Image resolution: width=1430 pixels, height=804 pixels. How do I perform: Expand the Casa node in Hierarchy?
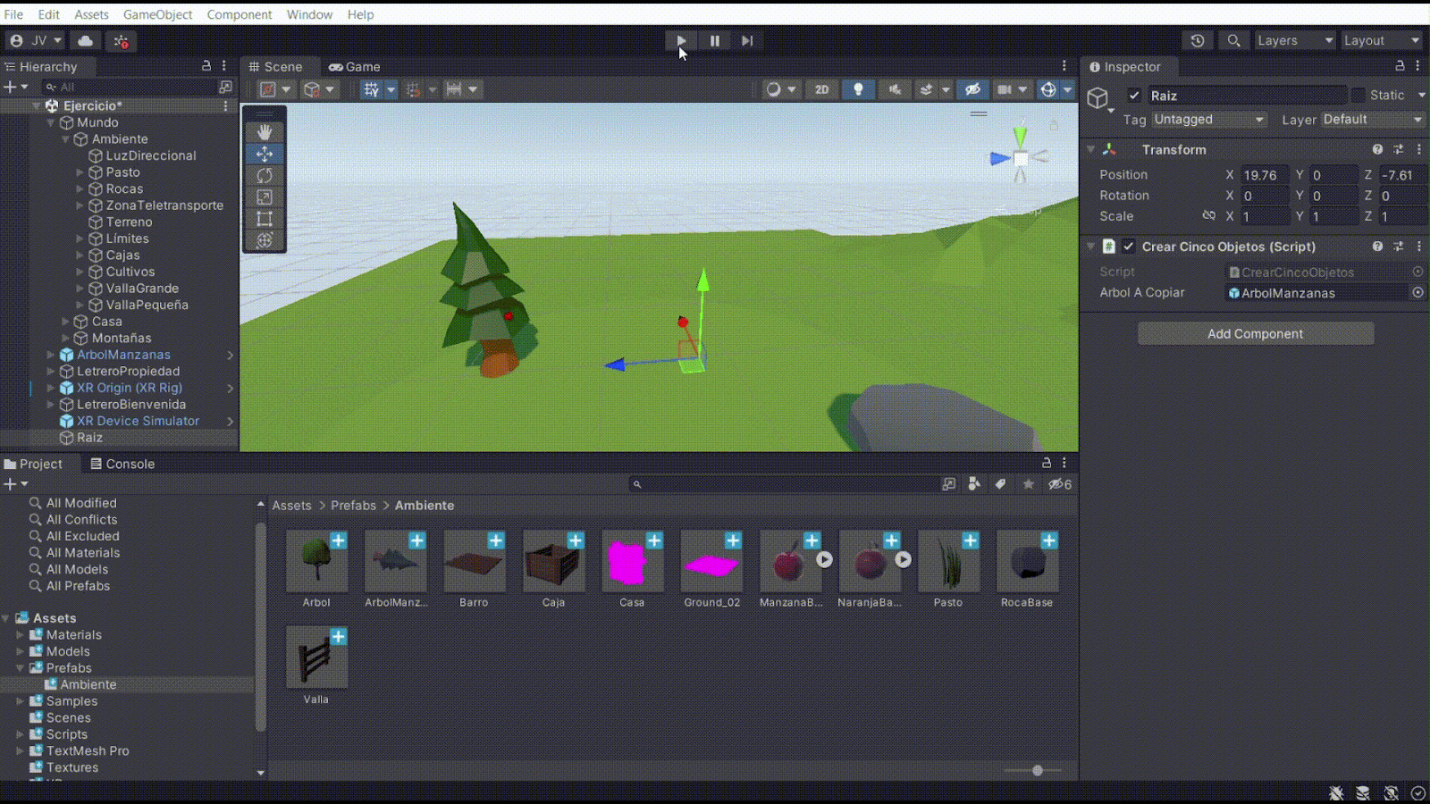[65, 322]
